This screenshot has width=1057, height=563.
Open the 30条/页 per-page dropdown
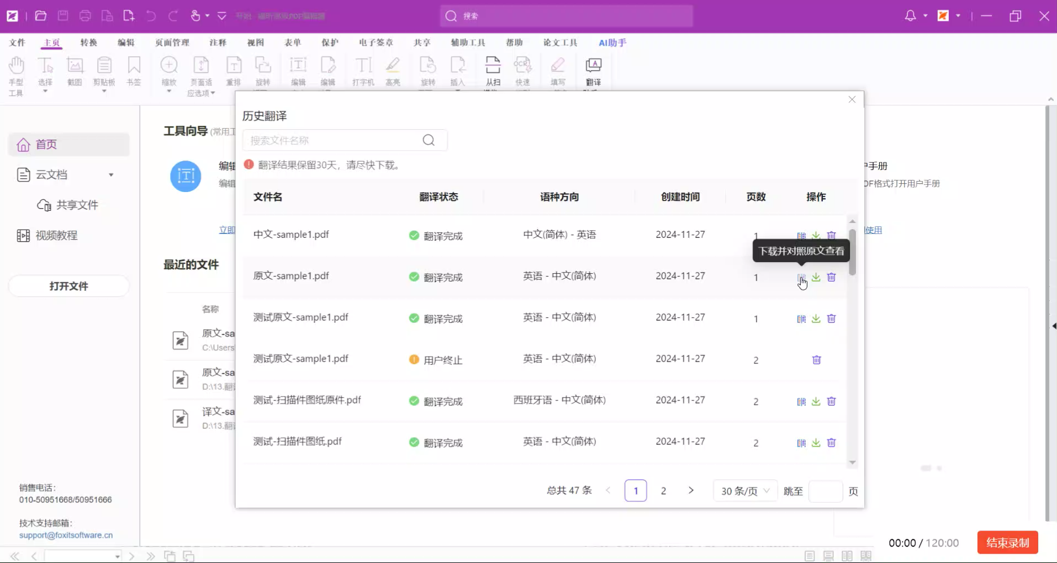(x=745, y=491)
